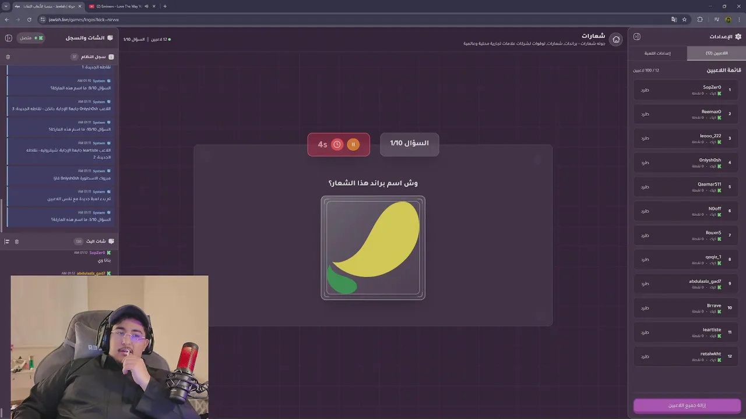The height and width of the screenshot is (419, 746).
Task: Click the red clock timer icon
Action: pos(337,144)
